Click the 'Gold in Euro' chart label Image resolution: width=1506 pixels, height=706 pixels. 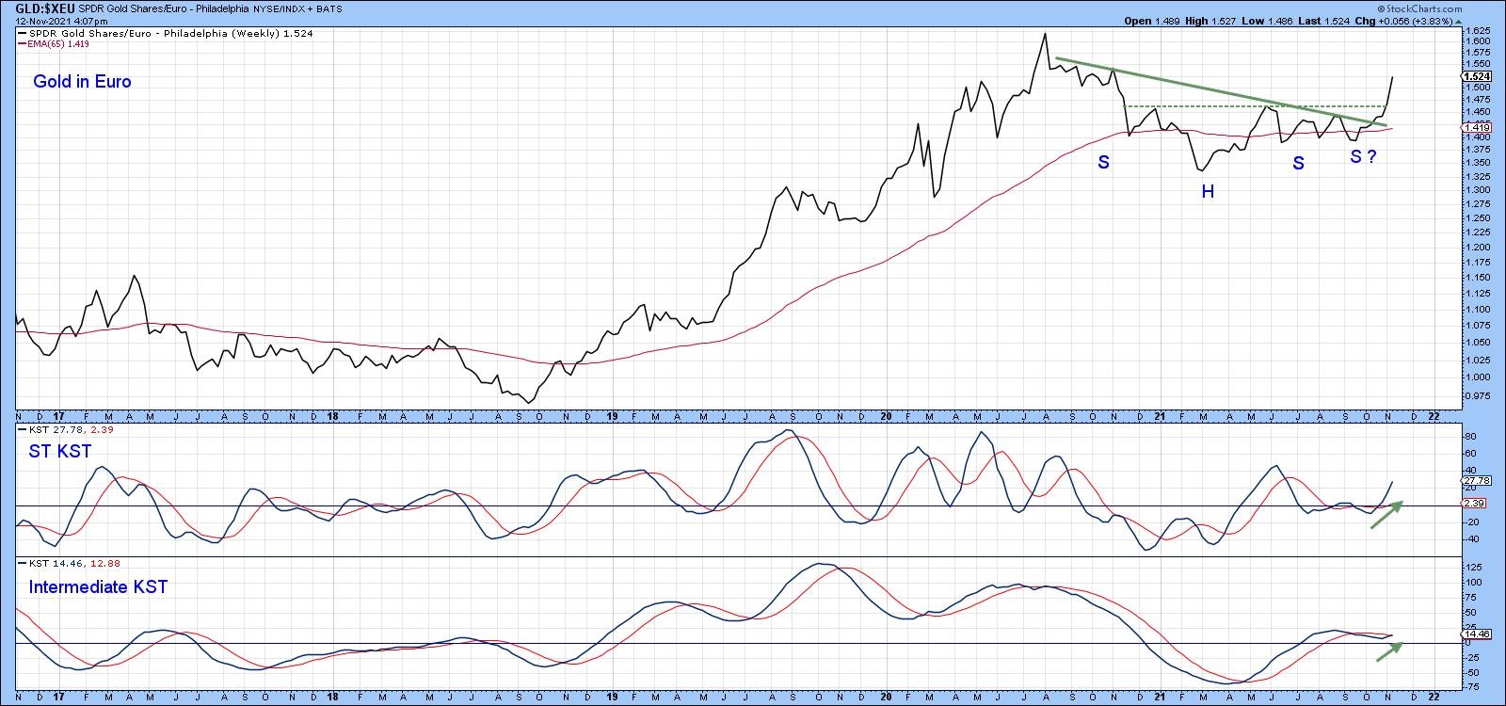coord(82,82)
